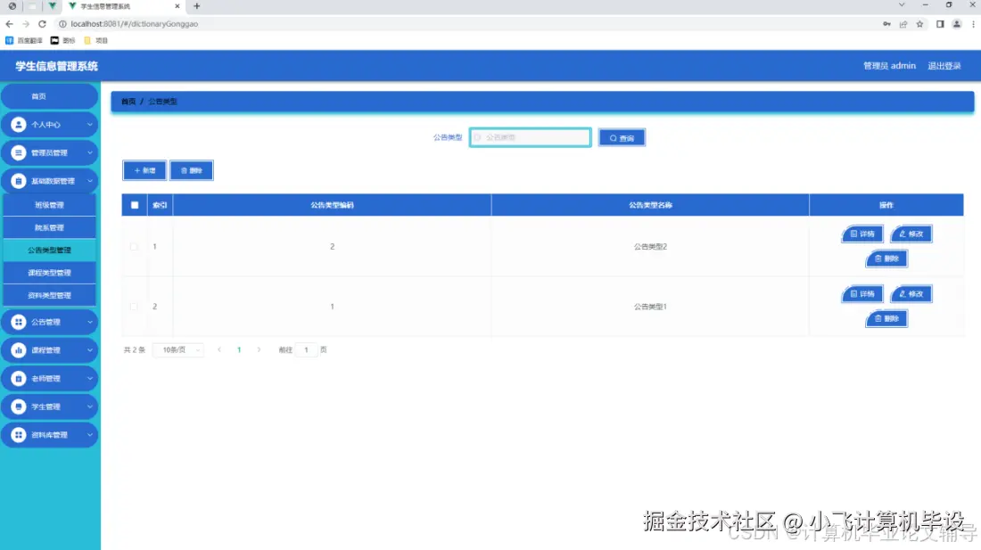Screen dimensions: 981x550
Task: Click 删除 for row 公告类型1
Action: click(886, 318)
